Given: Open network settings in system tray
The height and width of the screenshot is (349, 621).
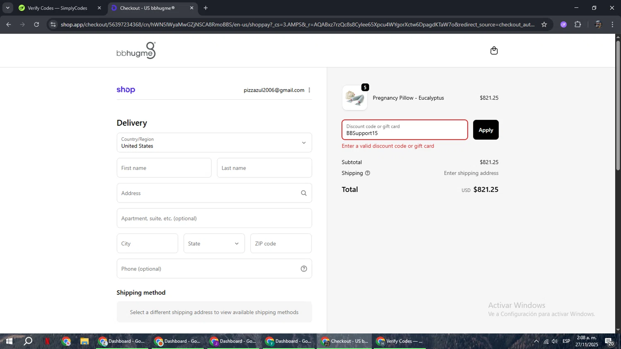Looking at the screenshot, I should pos(546,342).
